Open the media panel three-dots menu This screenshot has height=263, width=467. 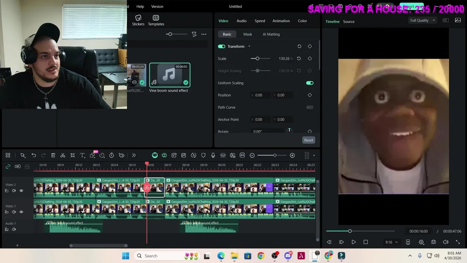pyautogui.click(x=204, y=34)
